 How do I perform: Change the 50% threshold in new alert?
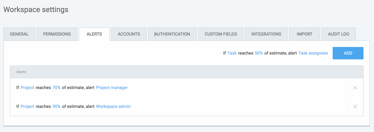(259, 53)
